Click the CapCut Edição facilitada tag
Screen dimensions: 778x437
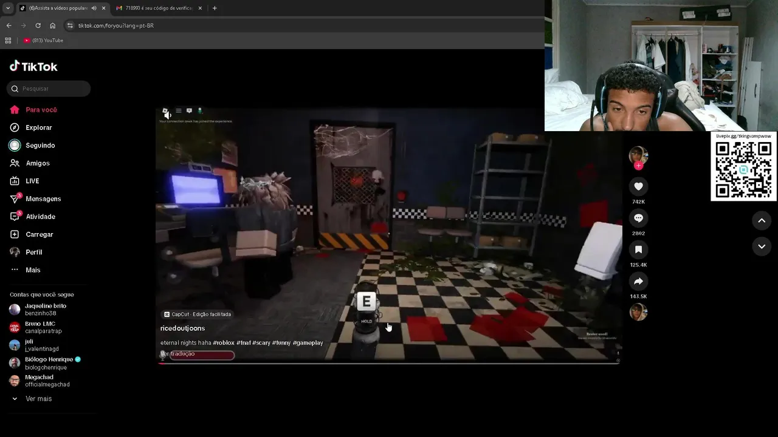click(197, 314)
